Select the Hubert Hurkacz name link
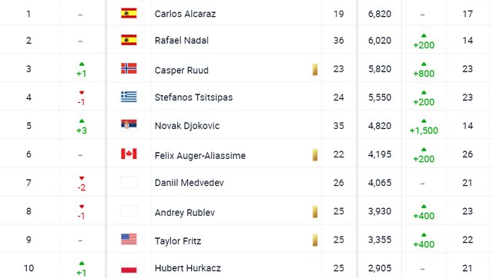Image resolution: width=493 pixels, height=278 pixels. pyautogui.click(x=188, y=268)
